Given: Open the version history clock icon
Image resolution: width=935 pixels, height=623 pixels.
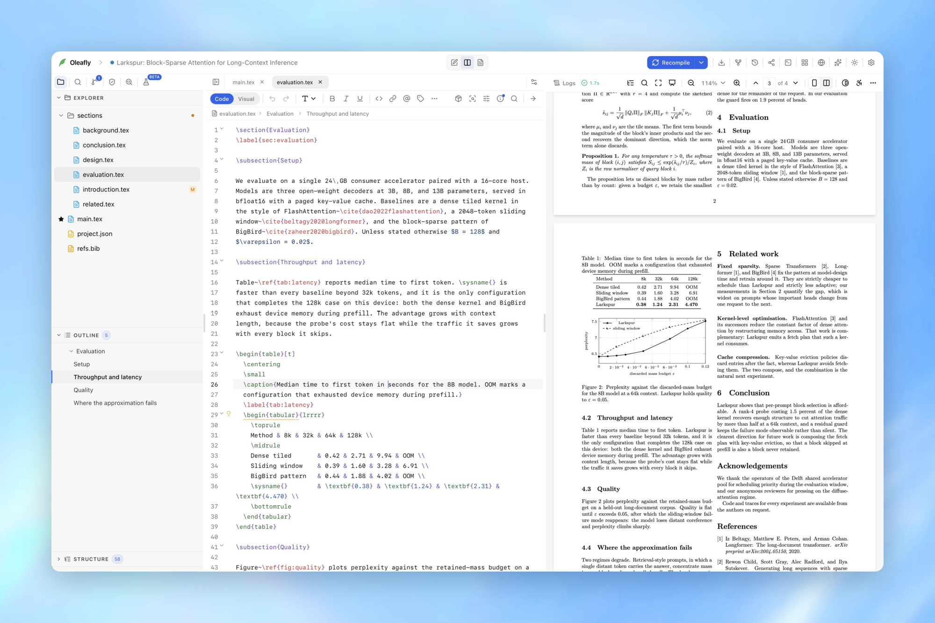Looking at the screenshot, I should pyautogui.click(x=755, y=63).
